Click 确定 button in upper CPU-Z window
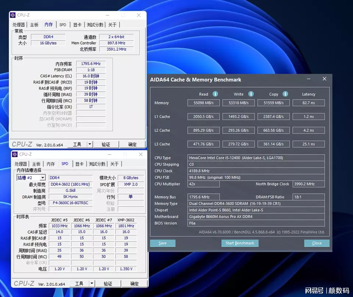 pos(132,144)
